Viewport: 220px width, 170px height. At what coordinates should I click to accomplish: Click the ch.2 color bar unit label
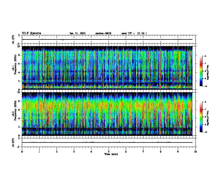208,118
